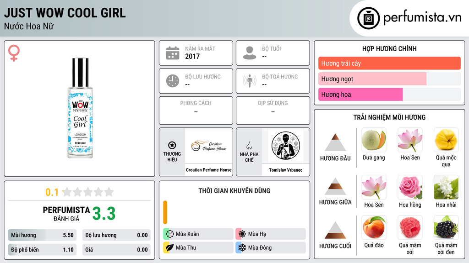Select the Hoa nhài note image
This screenshot has width=469, height=263.
click(x=446, y=187)
